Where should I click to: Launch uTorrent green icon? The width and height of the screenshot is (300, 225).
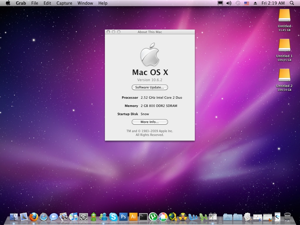(153, 217)
